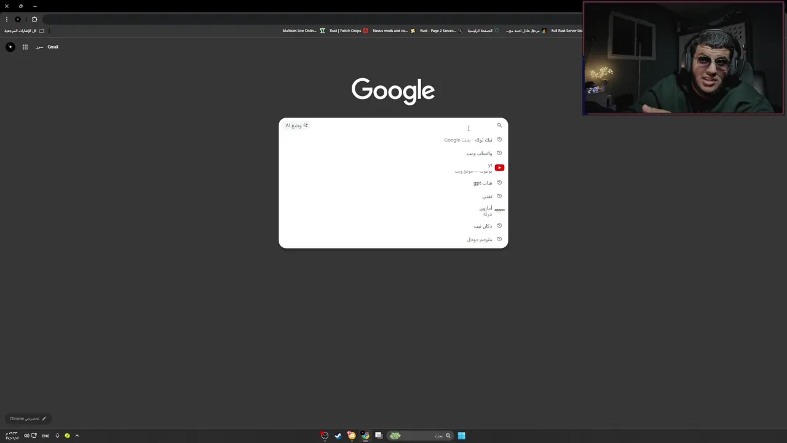Select the تيك توك search suggestion
Viewport: 787px width, 443px height.
(393, 140)
